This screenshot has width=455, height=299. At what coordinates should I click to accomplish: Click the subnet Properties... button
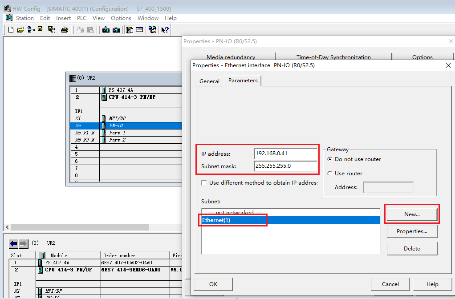coord(412,231)
